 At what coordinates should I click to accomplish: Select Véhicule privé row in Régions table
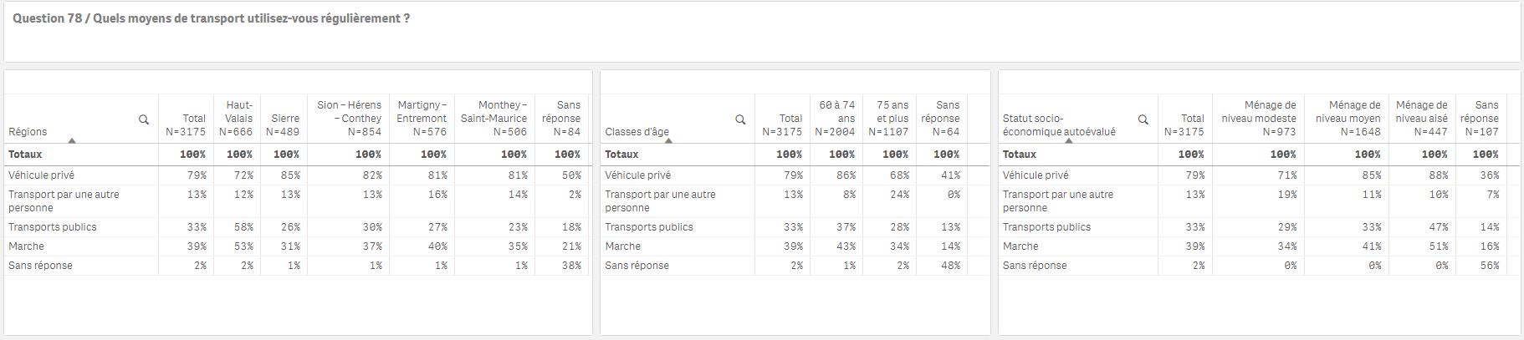tap(298, 175)
